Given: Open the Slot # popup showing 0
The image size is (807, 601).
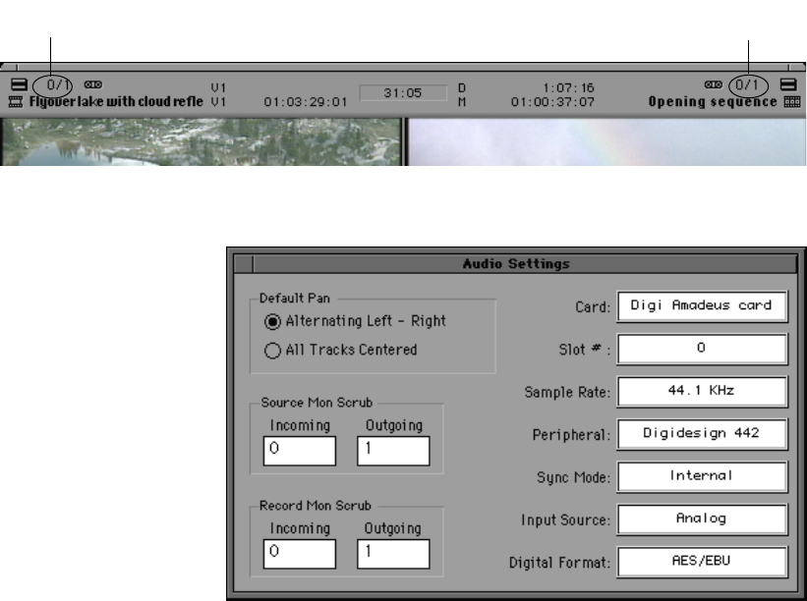Looking at the screenshot, I should tap(702, 349).
